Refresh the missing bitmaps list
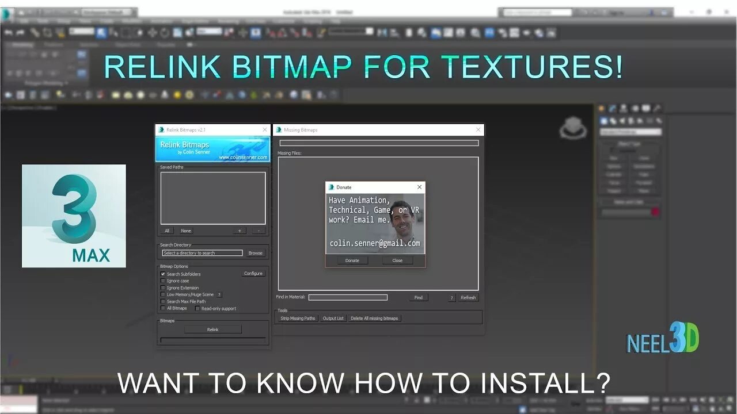 pos(468,298)
